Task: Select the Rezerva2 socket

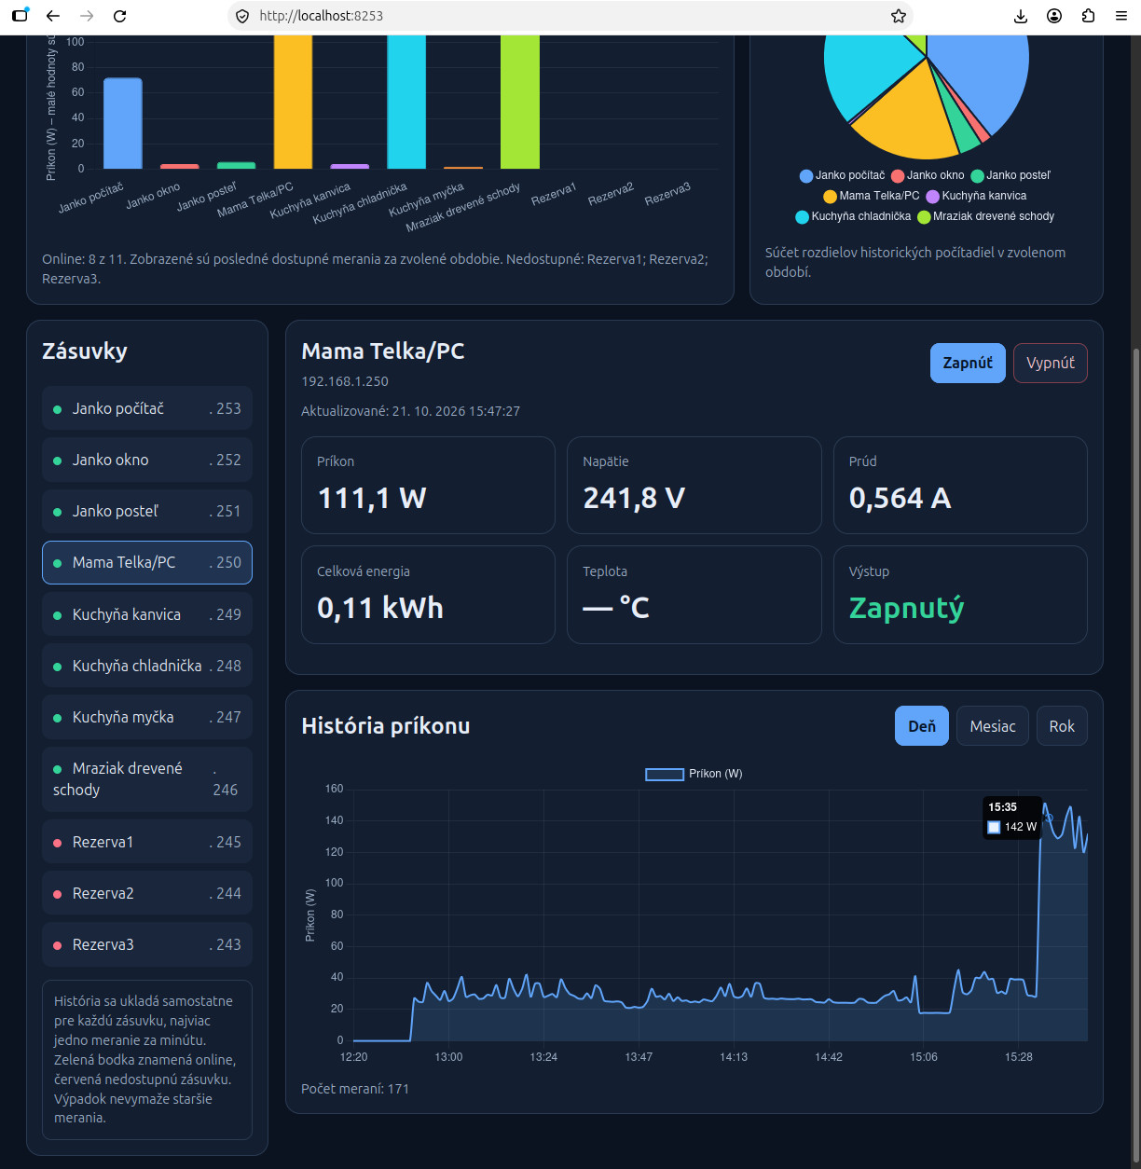Action: pyautogui.click(x=147, y=893)
